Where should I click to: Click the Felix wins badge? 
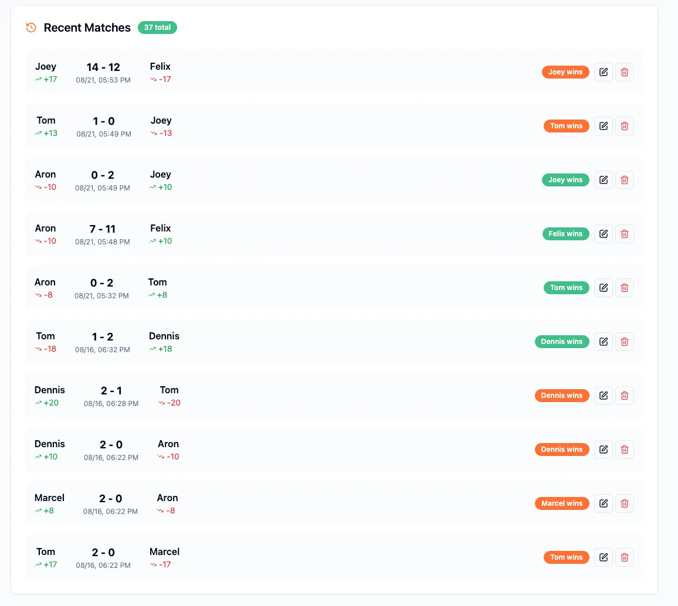[565, 233]
